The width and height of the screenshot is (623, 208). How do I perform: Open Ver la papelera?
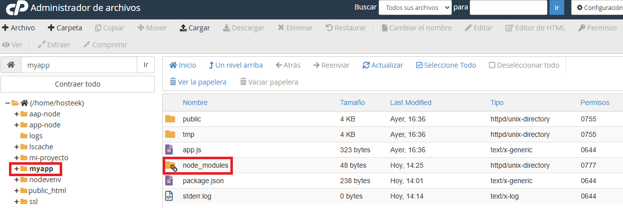(198, 82)
